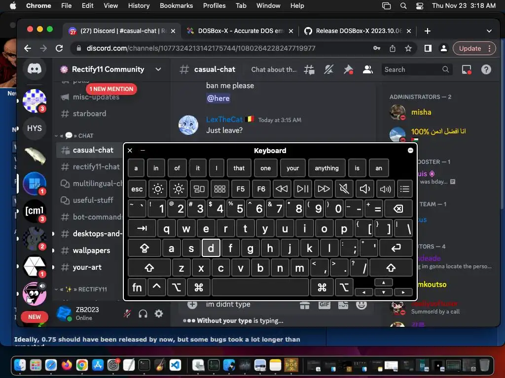Open Discord inbox icon
This screenshot has height=378, width=505.
click(467, 69)
